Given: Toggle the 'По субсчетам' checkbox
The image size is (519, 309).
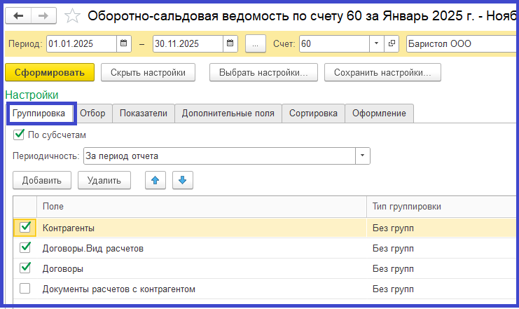Looking at the screenshot, I should 19,135.
